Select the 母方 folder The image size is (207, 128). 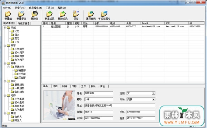pyautogui.click(x=15, y=35)
